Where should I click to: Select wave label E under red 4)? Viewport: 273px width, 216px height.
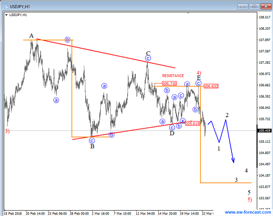point(199,78)
